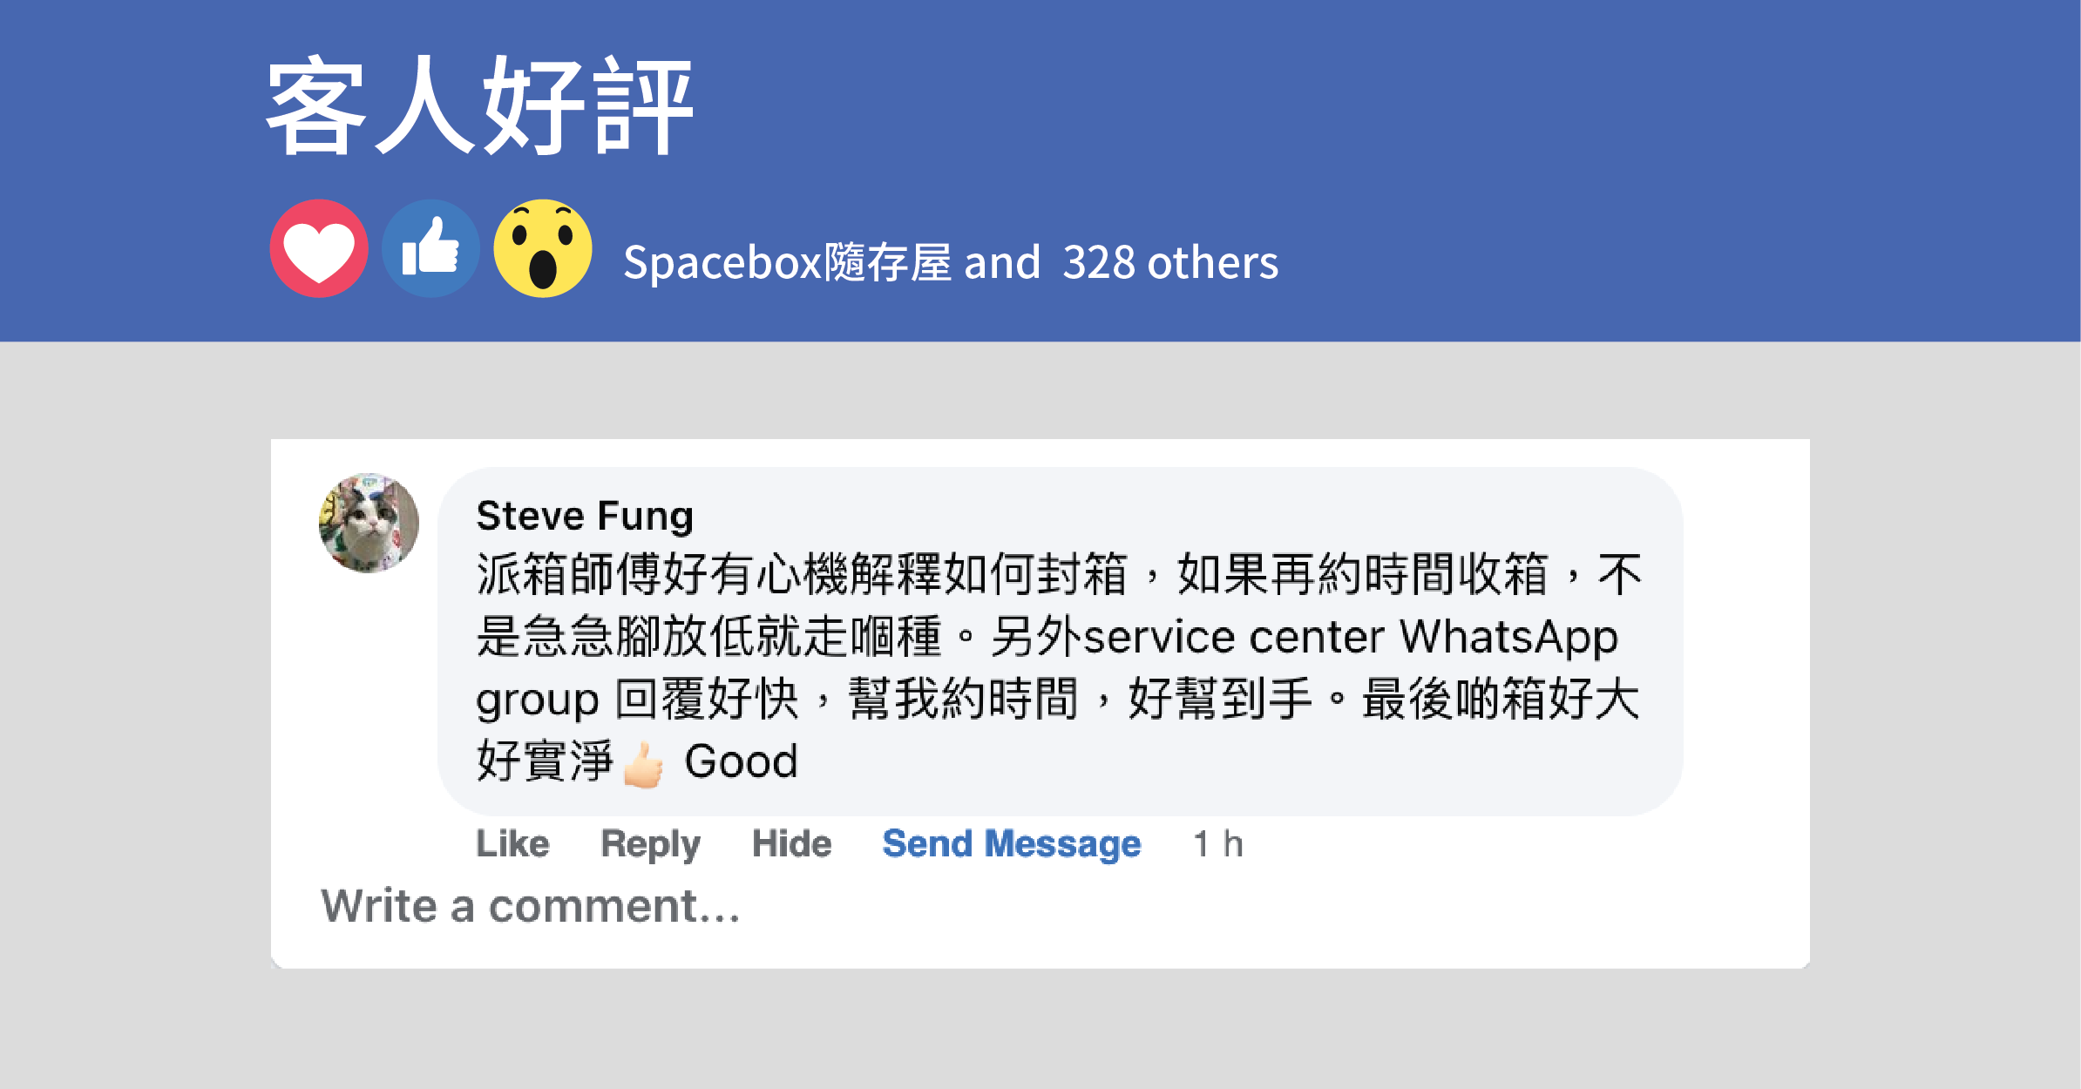Click the 1 h comment timestamp
The width and height of the screenshot is (2081, 1089).
[1217, 843]
